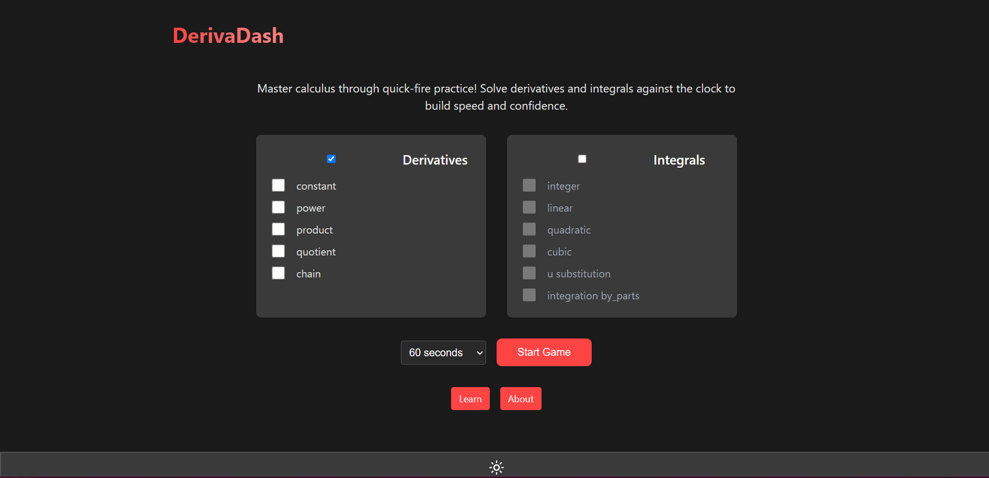Check the quotient rule box
The image size is (989, 478).
tap(278, 251)
